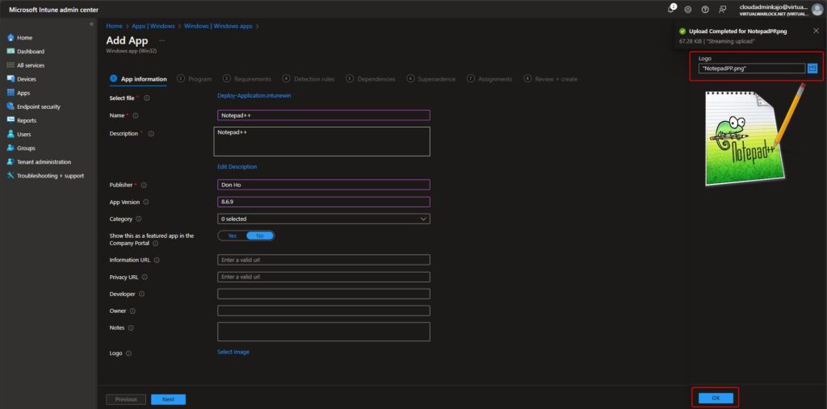Show info tooltip next to Category
827x409 pixels.
click(x=139, y=219)
